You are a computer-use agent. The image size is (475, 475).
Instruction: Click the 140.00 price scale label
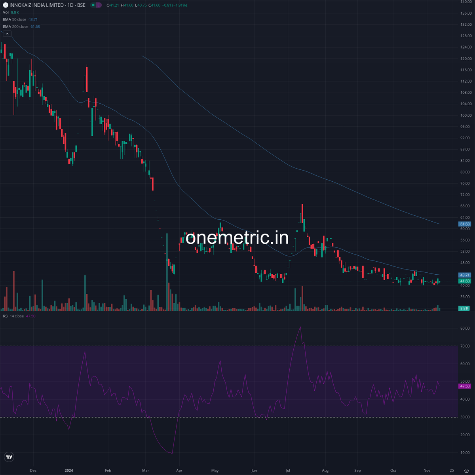(466, 2)
